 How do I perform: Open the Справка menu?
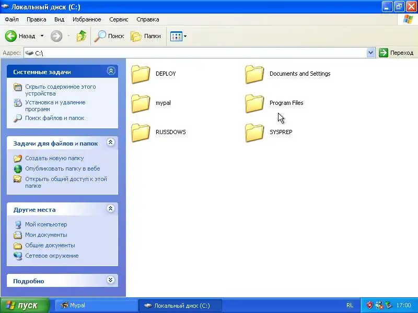[148, 19]
